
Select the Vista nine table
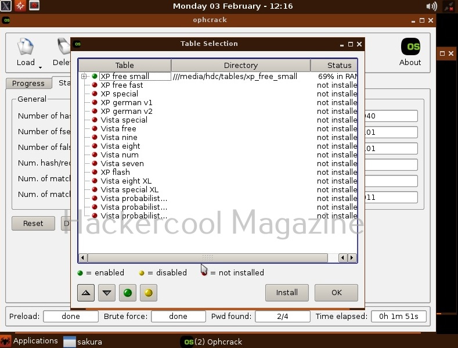[119, 138]
